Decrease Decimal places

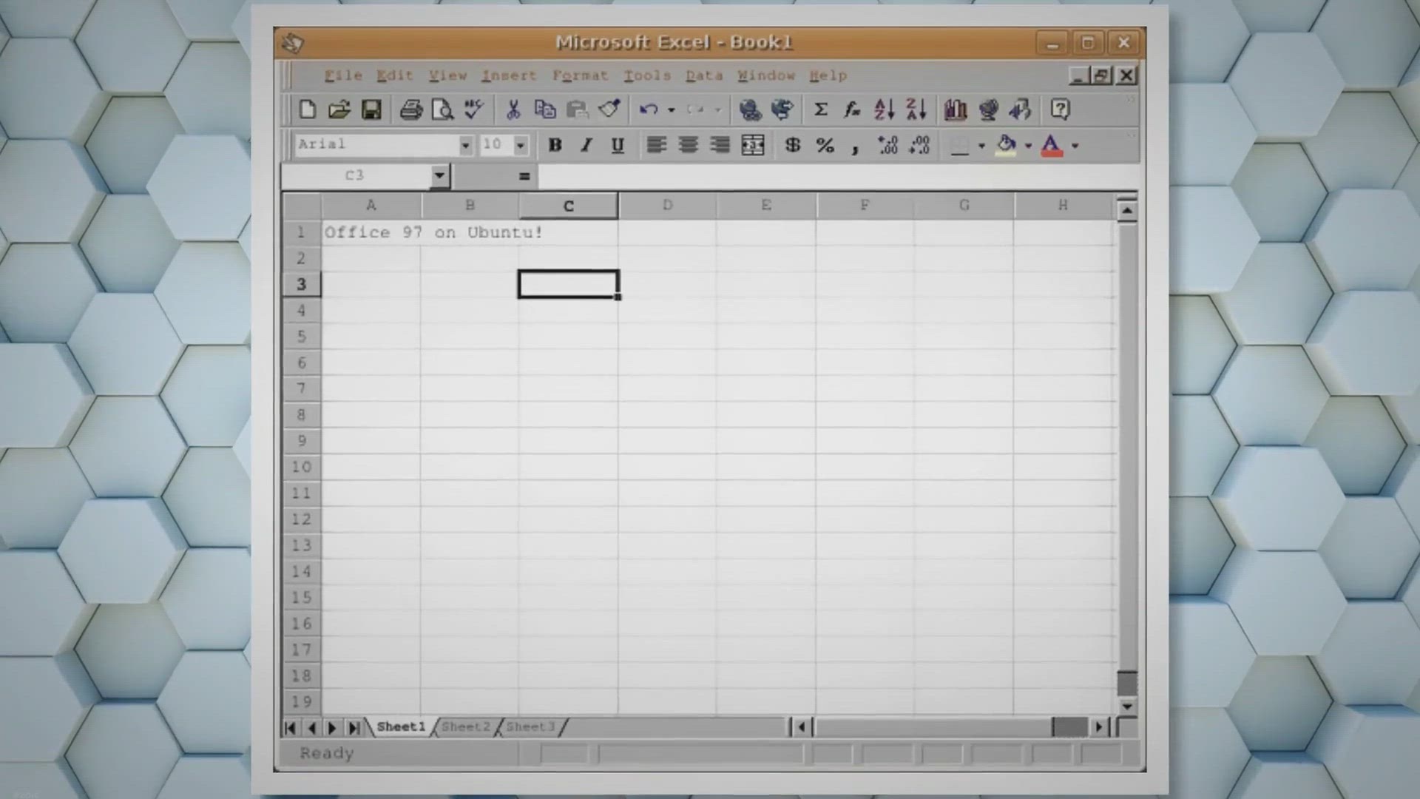[x=919, y=145]
